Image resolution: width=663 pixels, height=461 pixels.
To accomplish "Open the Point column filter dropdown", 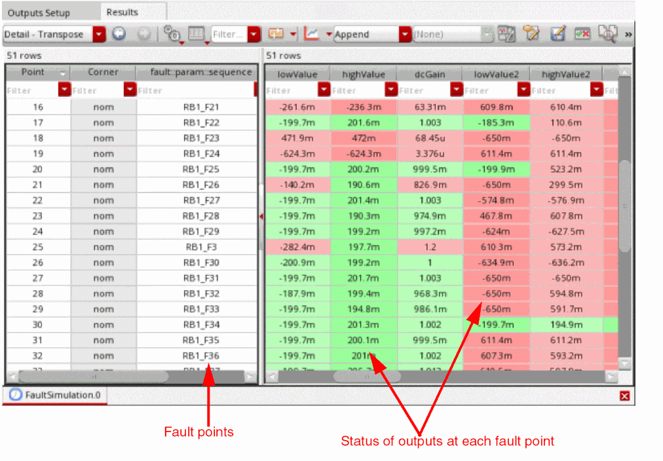I will [64, 90].
